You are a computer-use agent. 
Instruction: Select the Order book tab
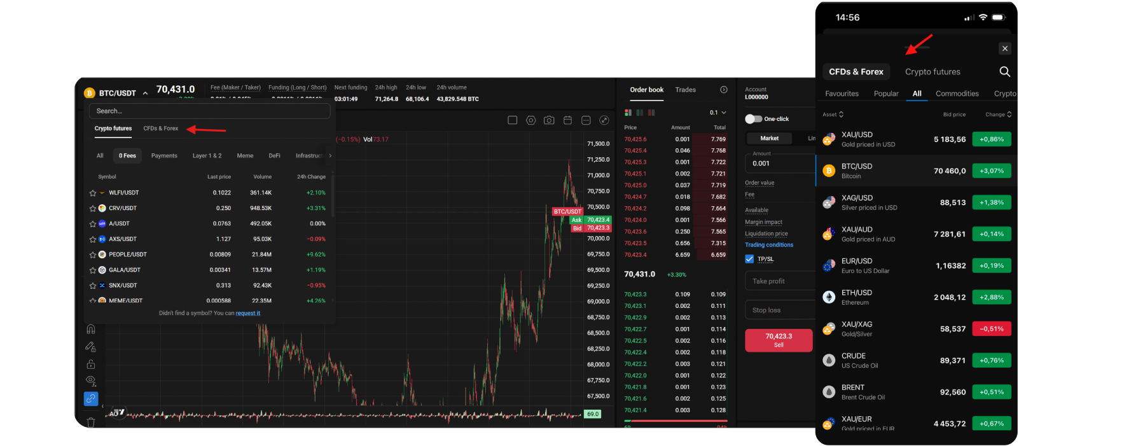pos(646,90)
